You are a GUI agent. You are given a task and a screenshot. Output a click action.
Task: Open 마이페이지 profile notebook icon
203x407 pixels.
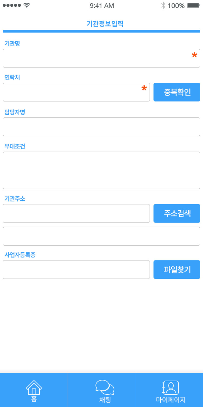click(171, 387)
